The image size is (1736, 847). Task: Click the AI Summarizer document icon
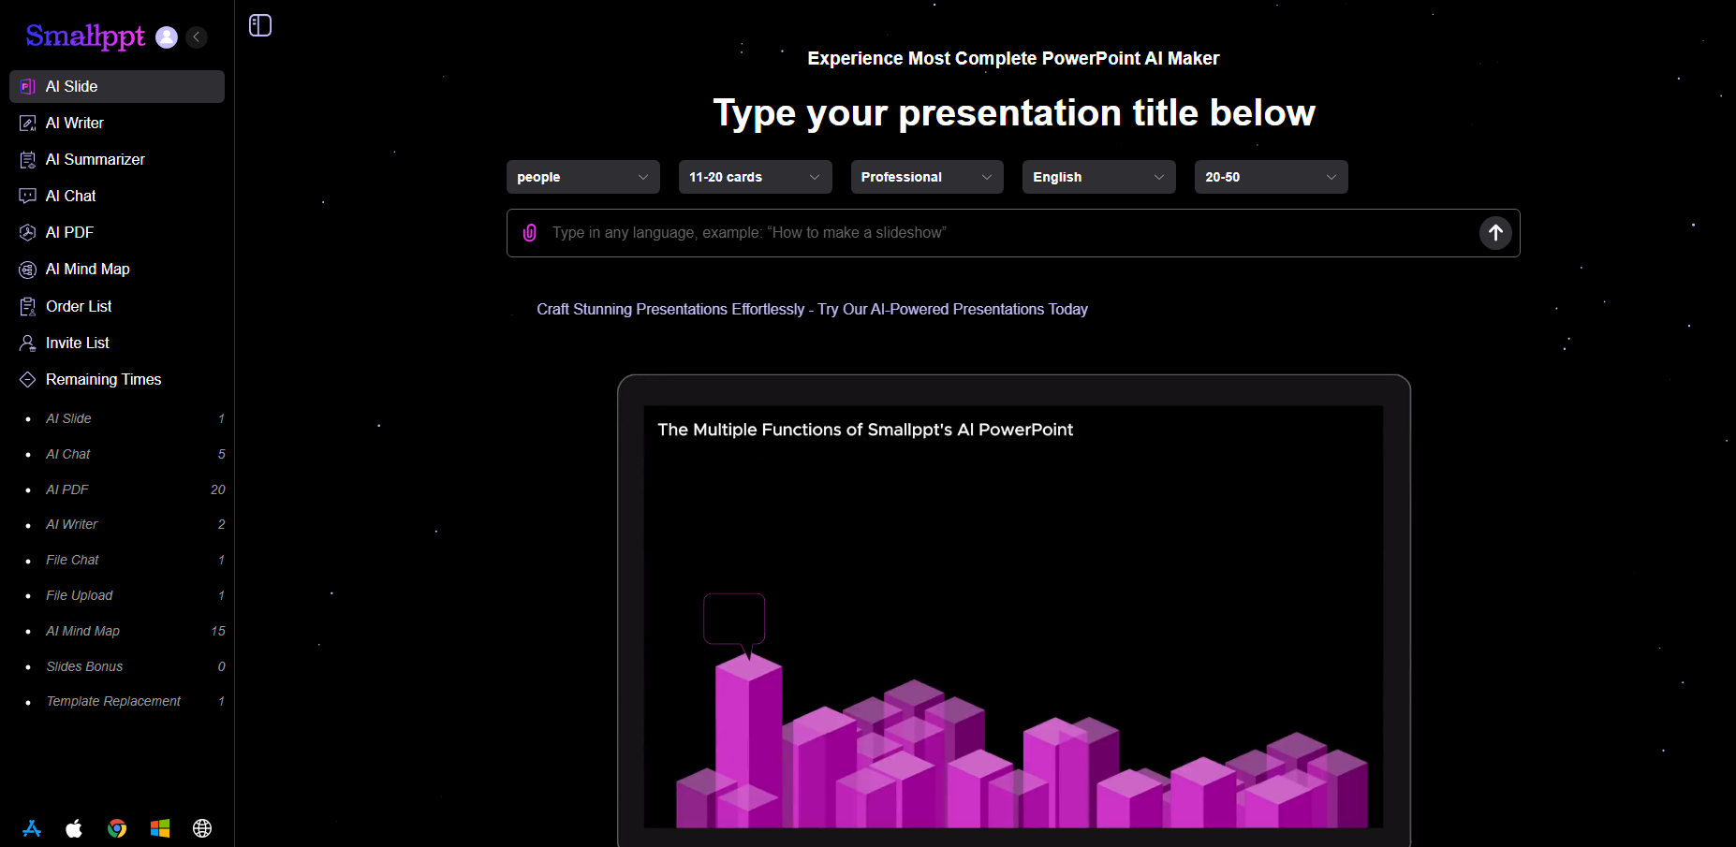coord(28,159)
